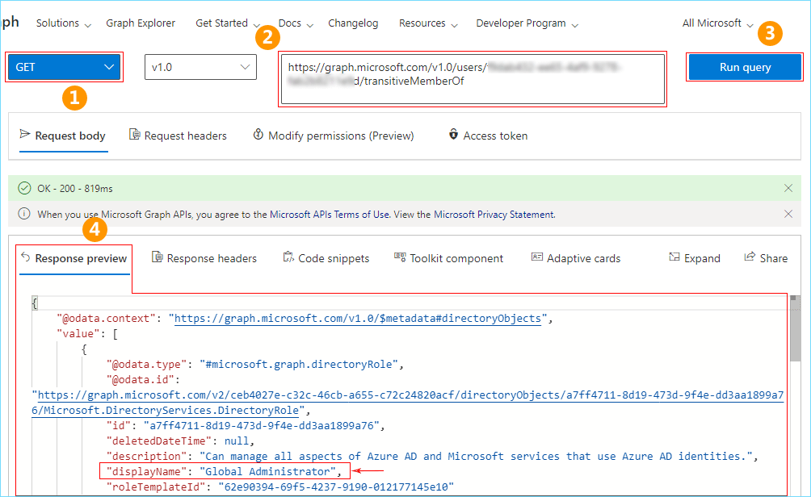Select the Access token tab
Screen dimensions: 811x497
tap(488, 136)
